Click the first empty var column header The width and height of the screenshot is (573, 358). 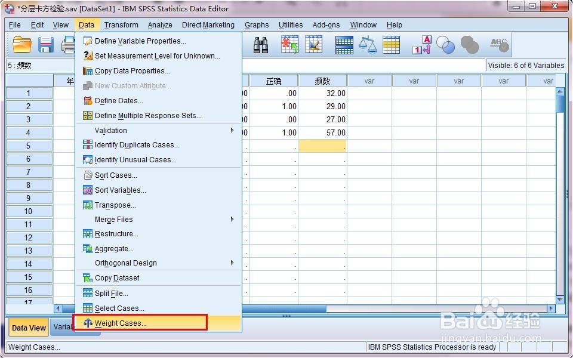369,81
